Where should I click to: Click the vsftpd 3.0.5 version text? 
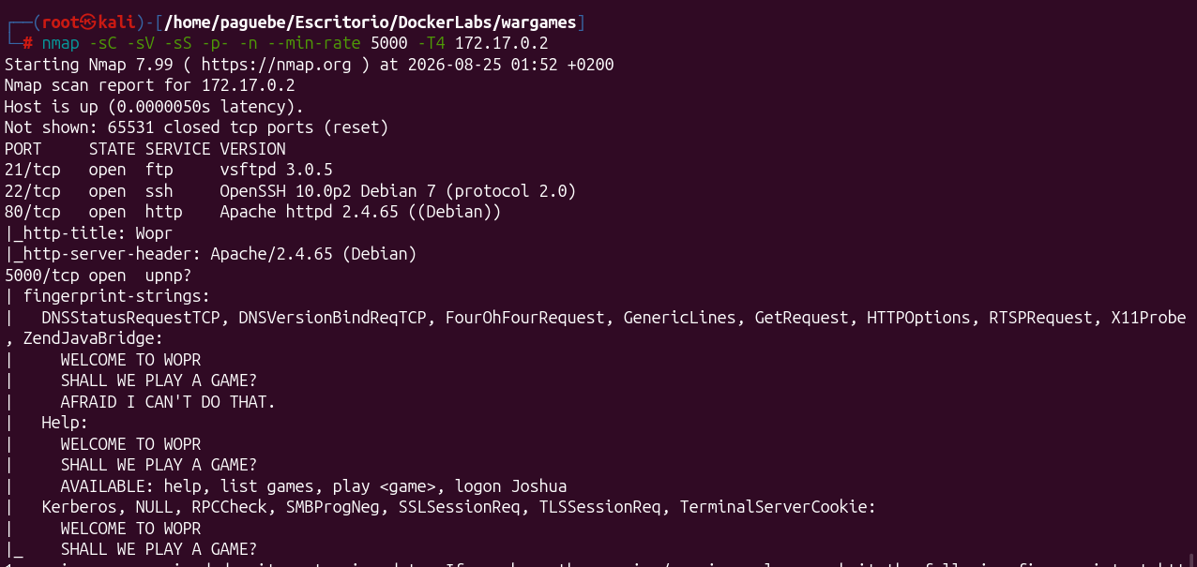276,170
